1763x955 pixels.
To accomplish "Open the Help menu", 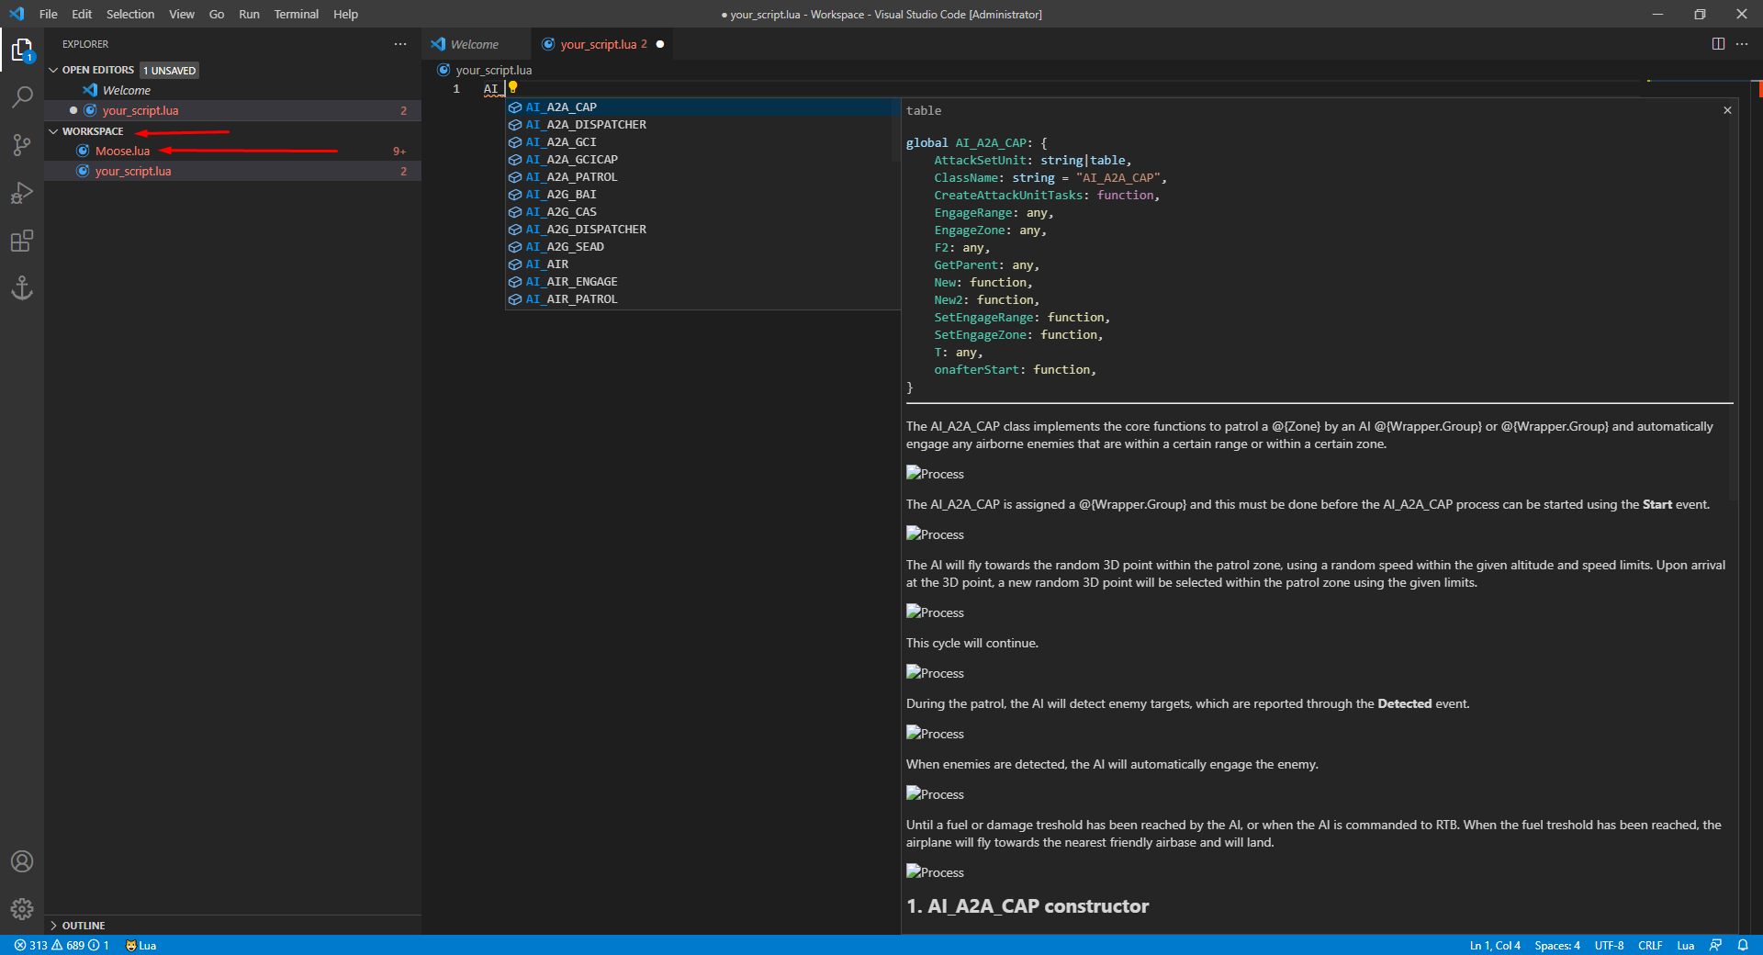I will (345, 14).
